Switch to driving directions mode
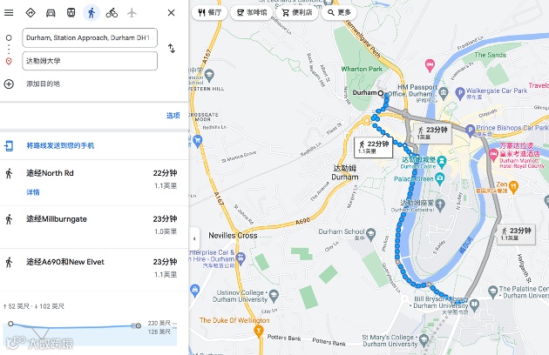549x355 pixels. point(51,13)
